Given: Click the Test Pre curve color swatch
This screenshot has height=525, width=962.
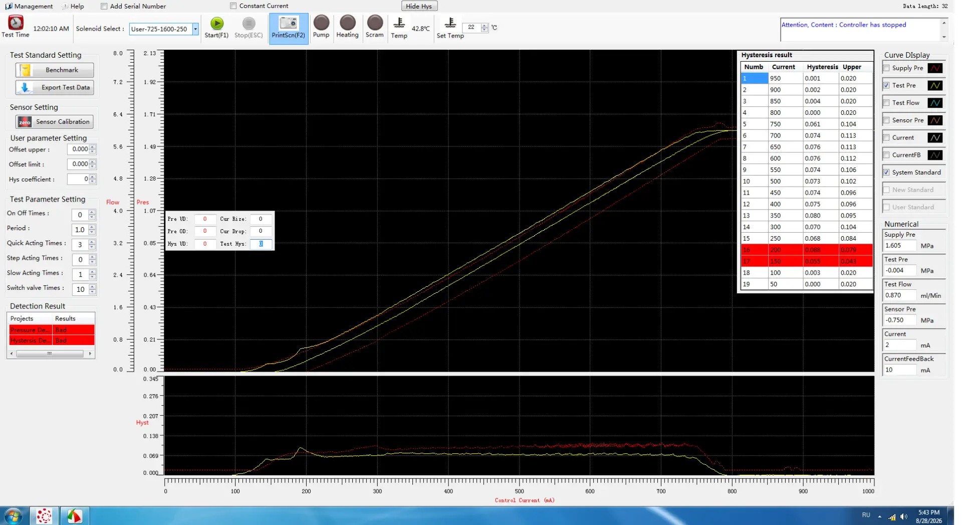Looking at the screenshot, I should tap(934, 86).
